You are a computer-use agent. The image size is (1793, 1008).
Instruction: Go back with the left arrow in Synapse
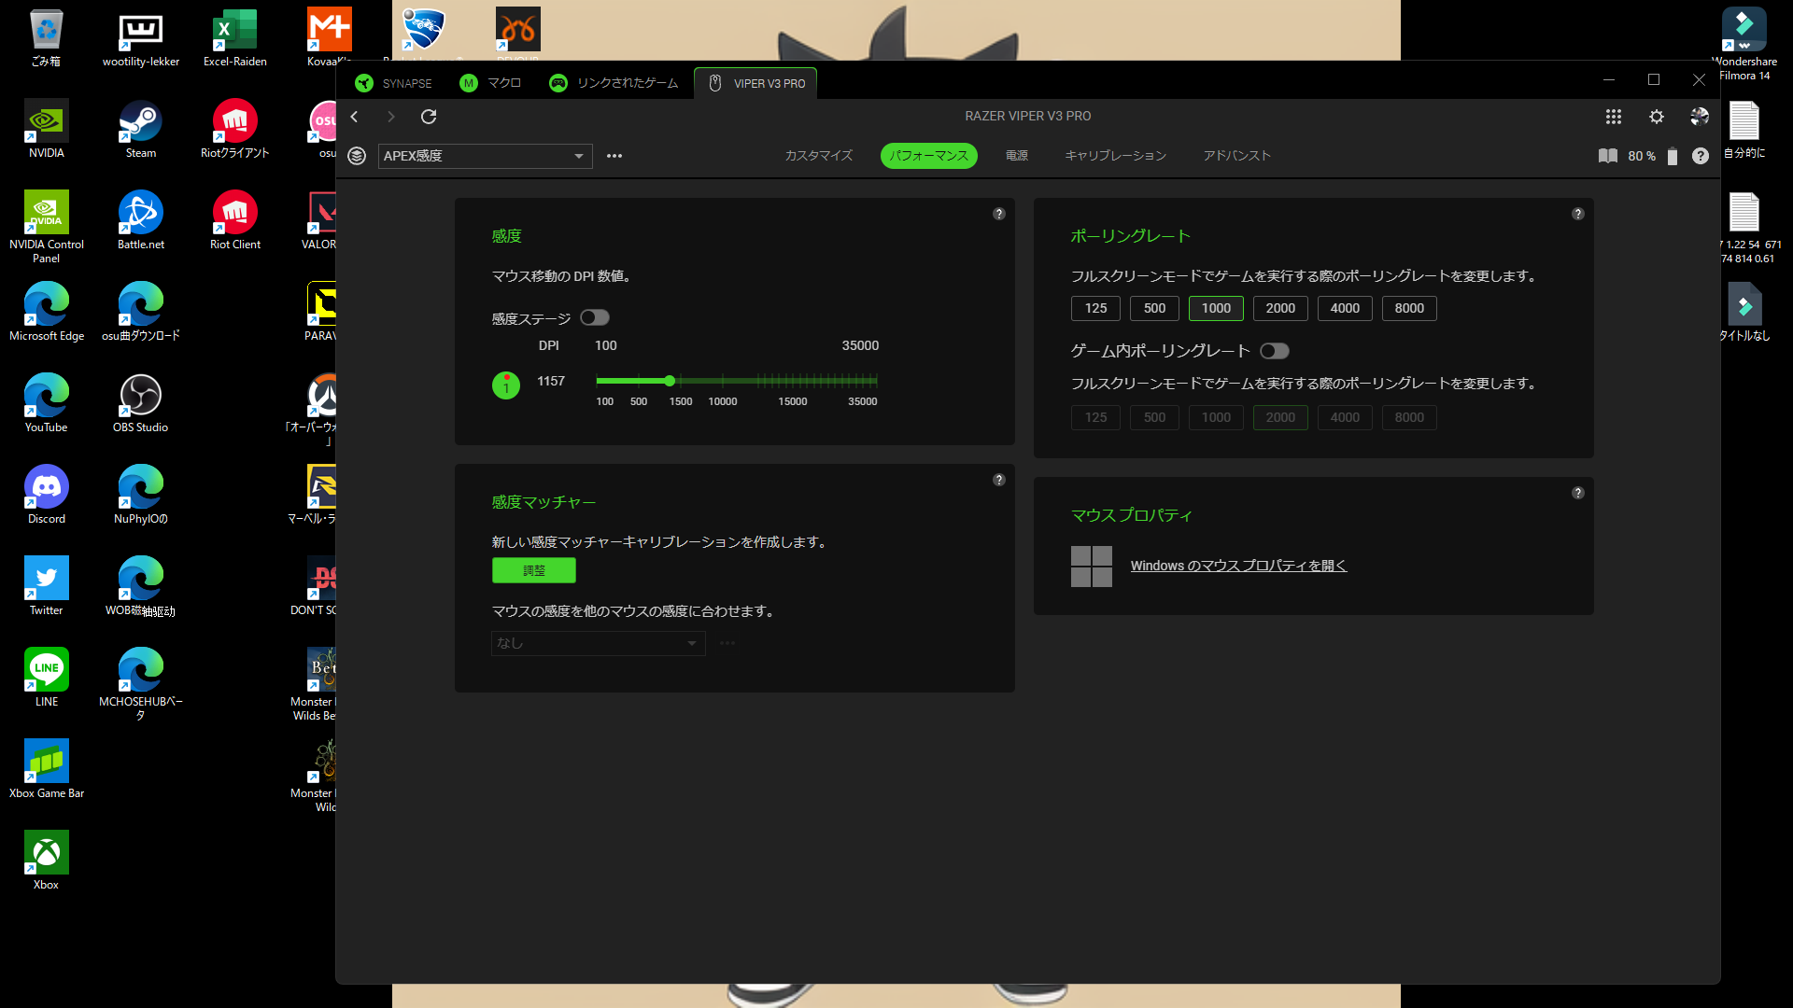(354, 117)
